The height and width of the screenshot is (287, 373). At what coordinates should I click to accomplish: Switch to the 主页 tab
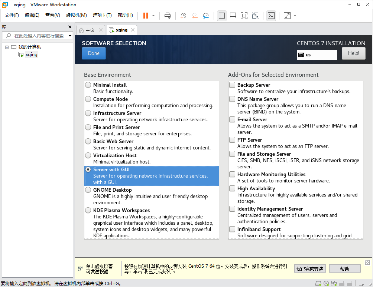tap(90, 30)
